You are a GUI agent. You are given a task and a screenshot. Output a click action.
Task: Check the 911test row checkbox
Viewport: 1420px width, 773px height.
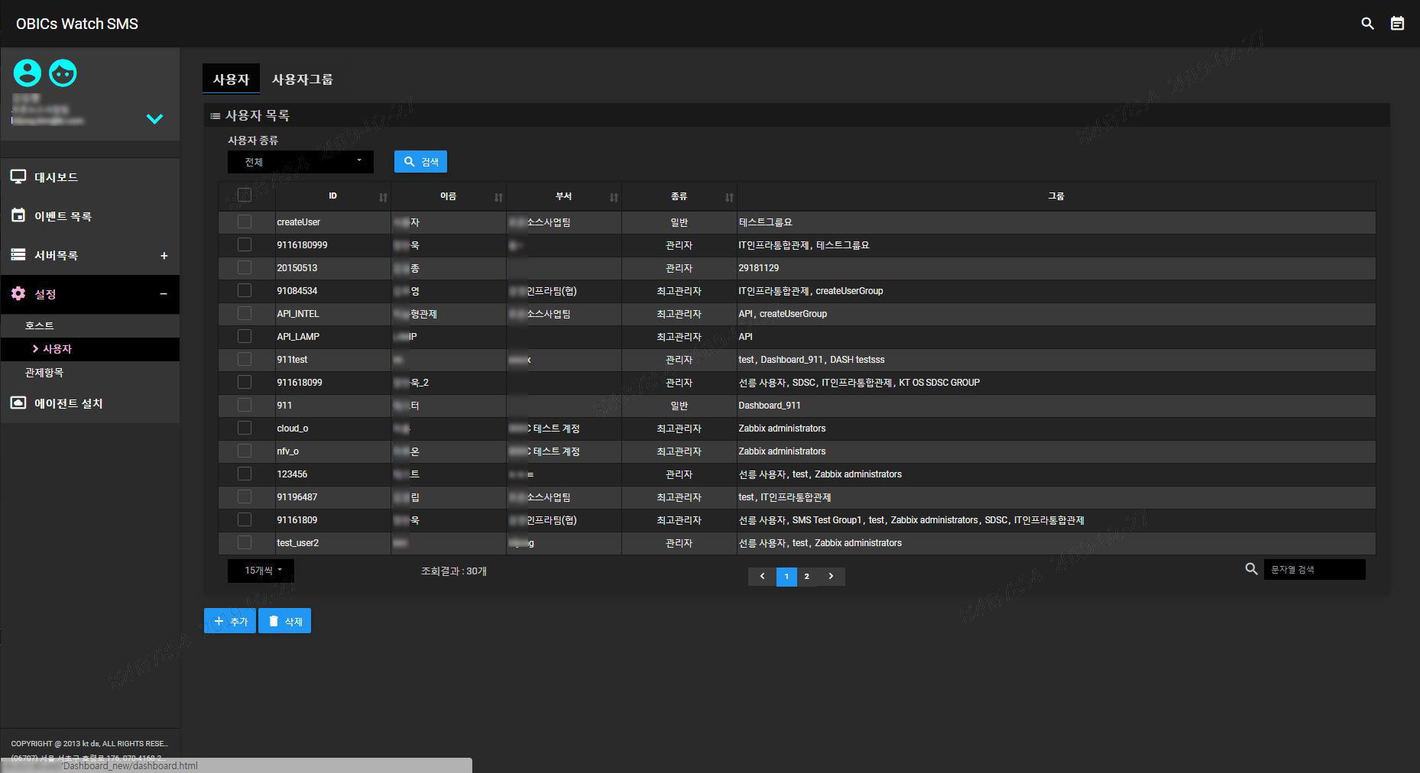(x=245, y=359)
